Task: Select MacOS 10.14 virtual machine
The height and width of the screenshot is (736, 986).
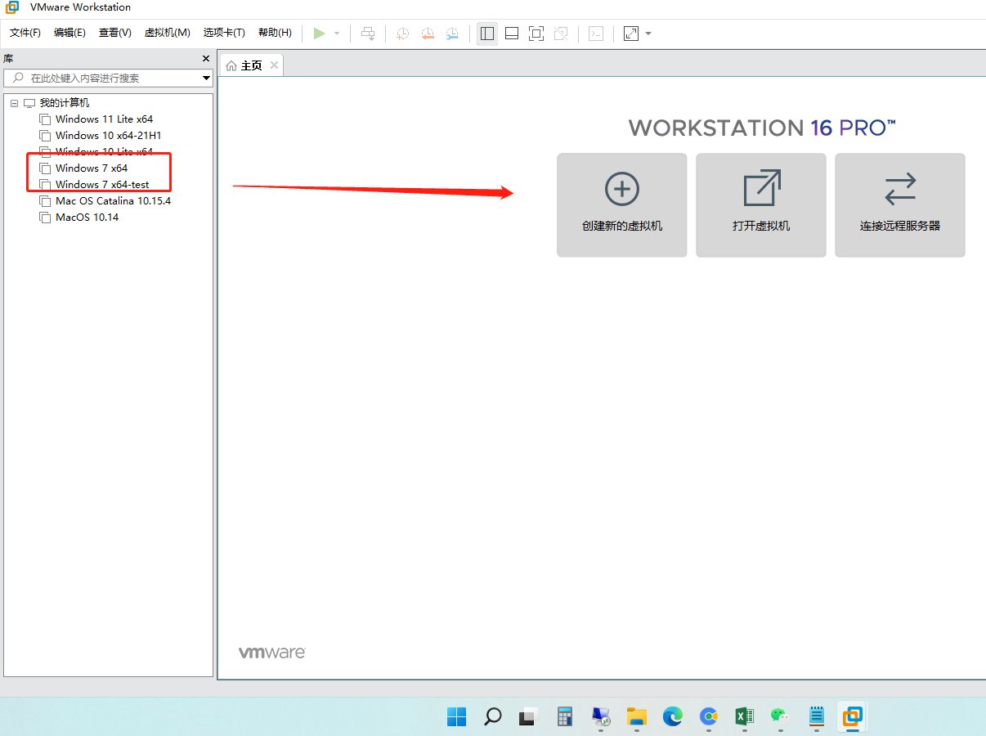Action: pos(87,218)
